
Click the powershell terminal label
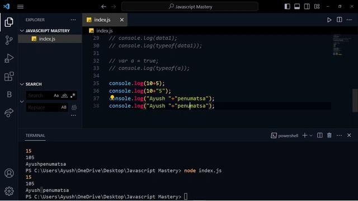click(288, 136)
